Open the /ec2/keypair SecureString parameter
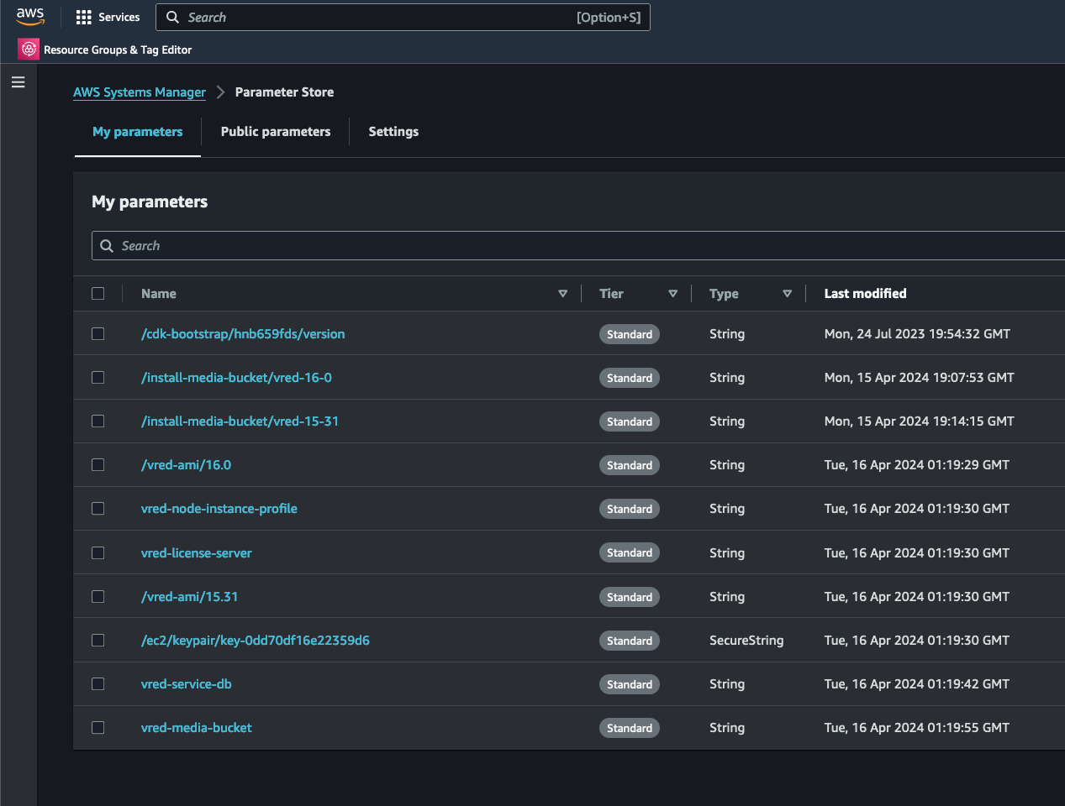 pyautogui.click(x=256, y=640)
